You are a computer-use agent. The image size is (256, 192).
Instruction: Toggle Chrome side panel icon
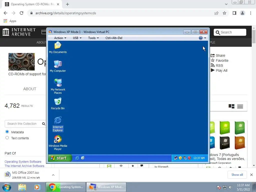tap(234, 13)
